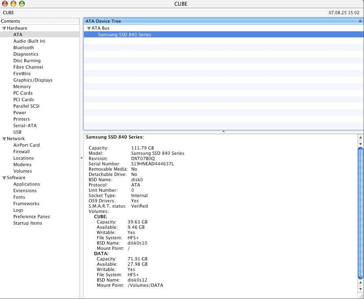
Task: Click the ATA Device Tree column header
Action: (x=223, y=21)
